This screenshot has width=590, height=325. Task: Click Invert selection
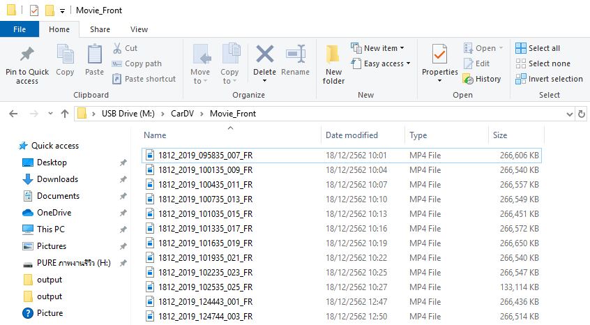(549, 79)
